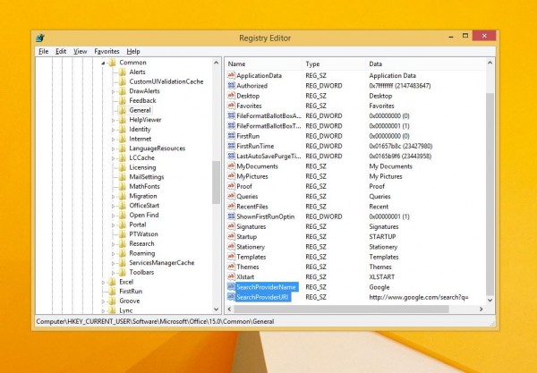Select the Themes value name
Viewport: 537px width, 373px height.
click(248, 267)
